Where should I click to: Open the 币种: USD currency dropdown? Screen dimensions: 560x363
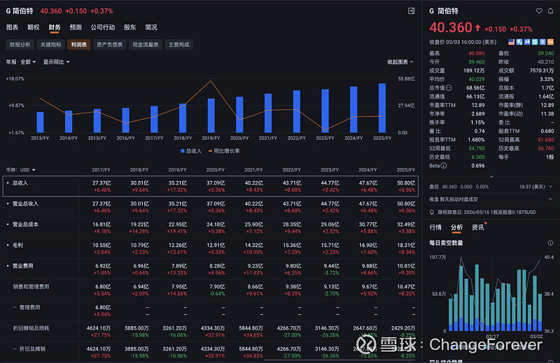pyautogui.click(x=21, y=170)
